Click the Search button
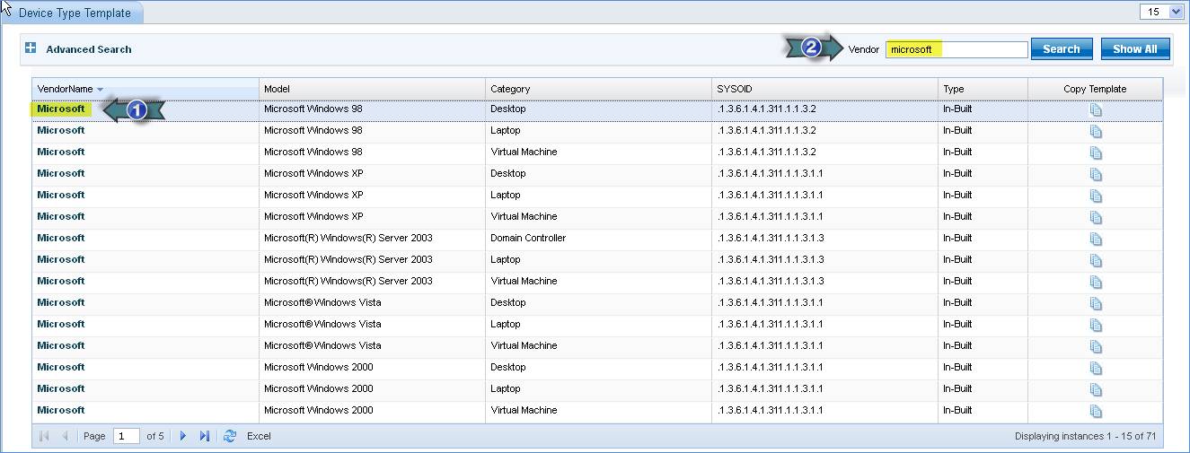Screen dimensions: 1190x453 (1062, 49)
